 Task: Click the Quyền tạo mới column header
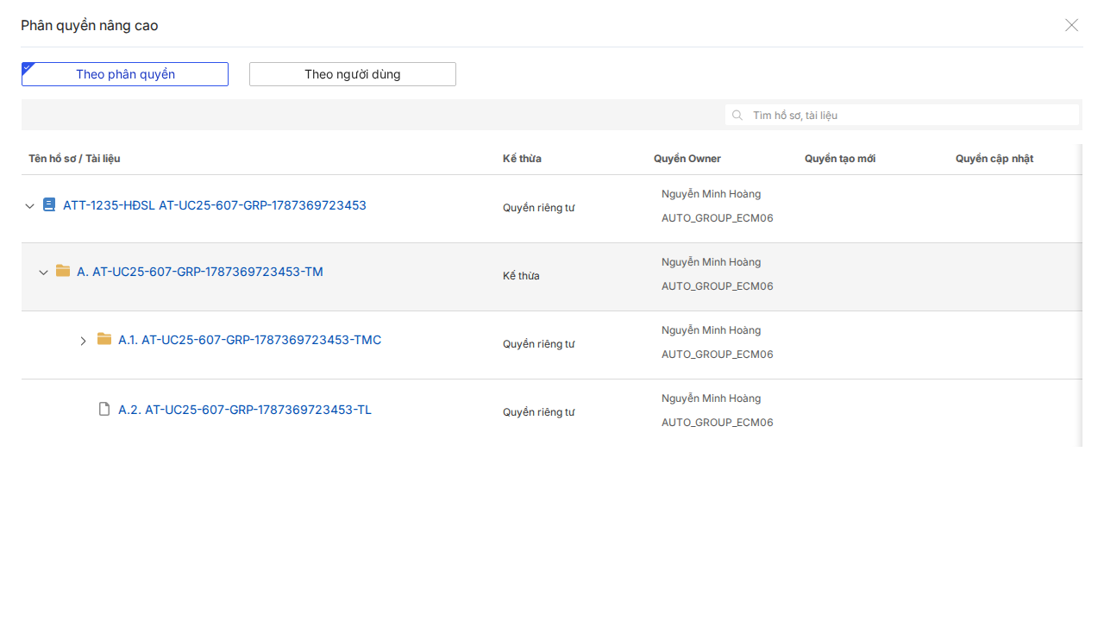840,159
